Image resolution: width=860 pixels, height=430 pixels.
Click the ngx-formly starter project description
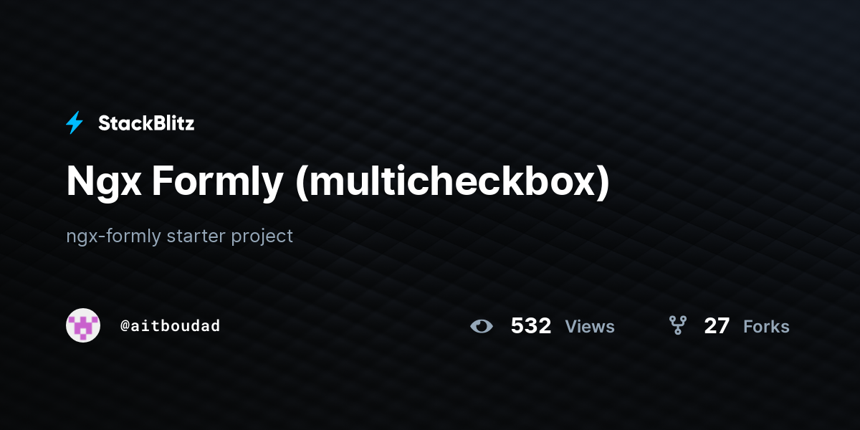click(179, 236)
